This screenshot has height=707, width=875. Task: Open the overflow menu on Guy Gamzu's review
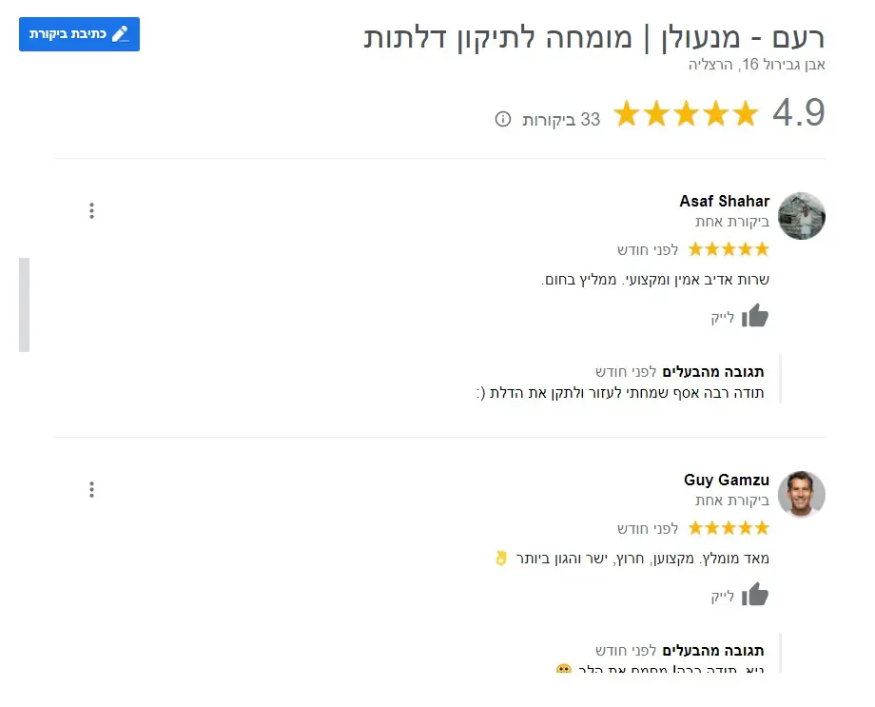click(91, 489)
